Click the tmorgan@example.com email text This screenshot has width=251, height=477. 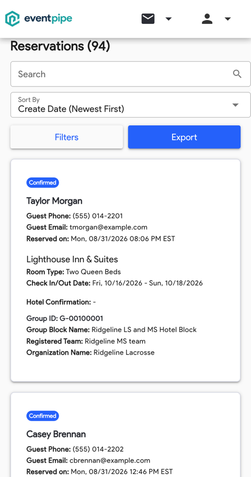108,227
